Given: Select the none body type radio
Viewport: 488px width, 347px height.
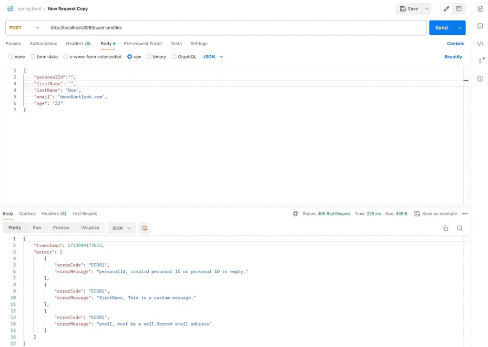Looking at the screenshot, I should pos(10,57).
